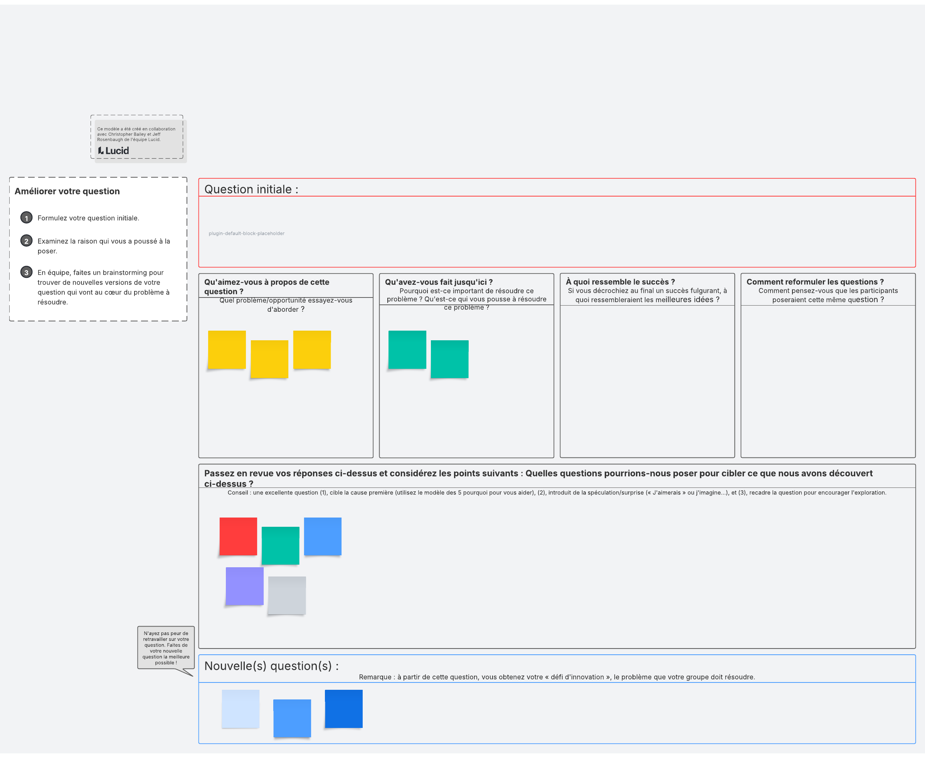
Task: Click 'Qu'avez-vous fait jusqu'ici ?' header
Action: 439,282
